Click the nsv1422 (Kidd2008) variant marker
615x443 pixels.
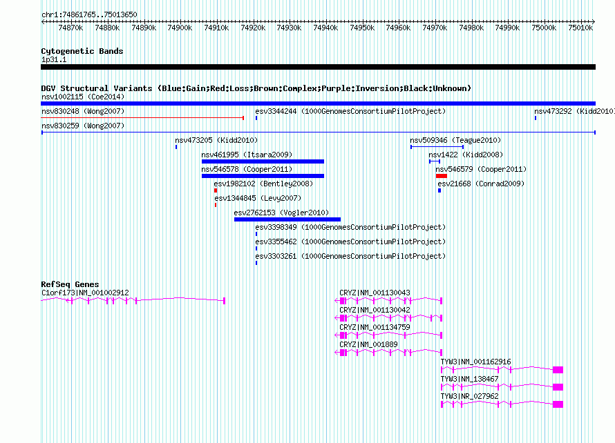click(435, 161)
